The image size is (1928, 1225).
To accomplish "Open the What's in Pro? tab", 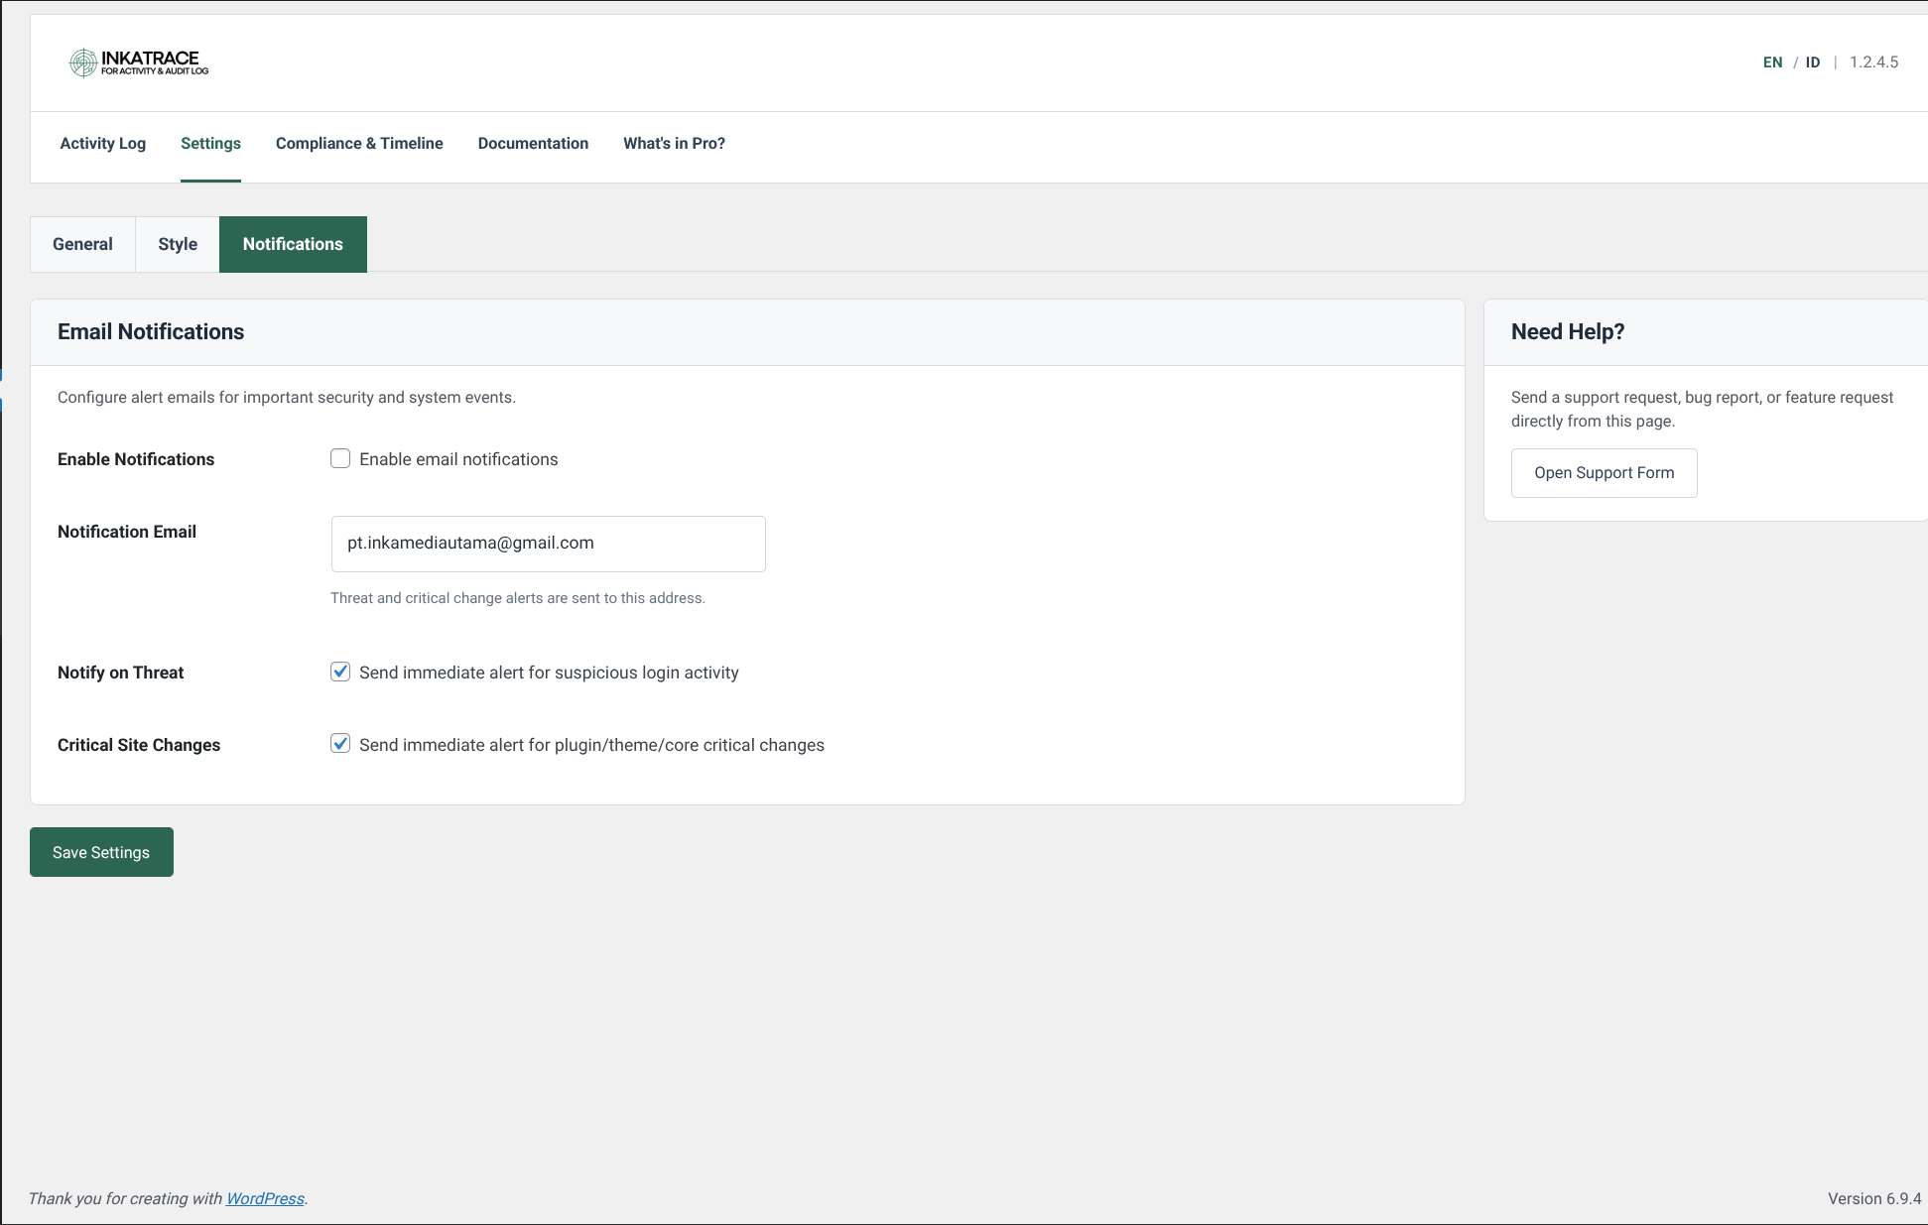I will point(674,143).
